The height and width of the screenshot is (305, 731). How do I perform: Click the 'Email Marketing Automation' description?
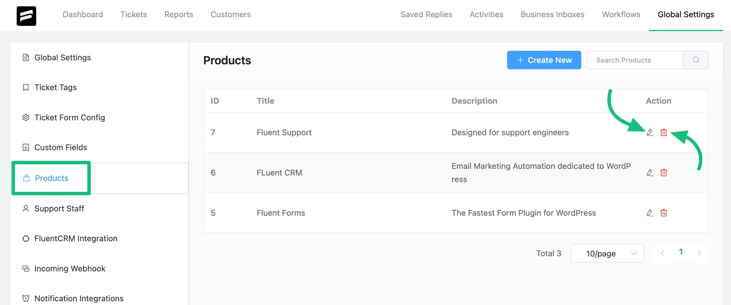point(541,173)
